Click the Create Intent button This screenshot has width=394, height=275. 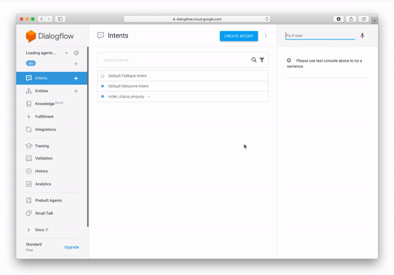239,36
